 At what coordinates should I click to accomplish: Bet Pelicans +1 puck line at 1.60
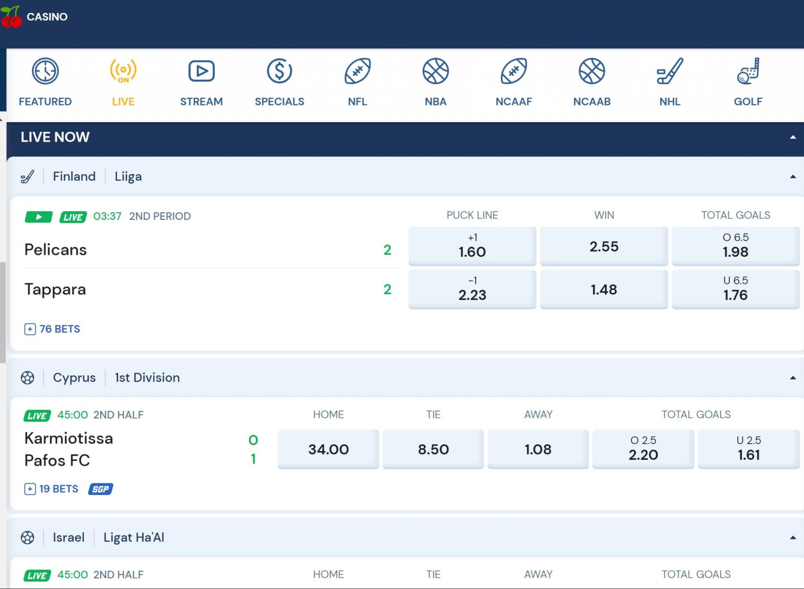pos(472,246)
